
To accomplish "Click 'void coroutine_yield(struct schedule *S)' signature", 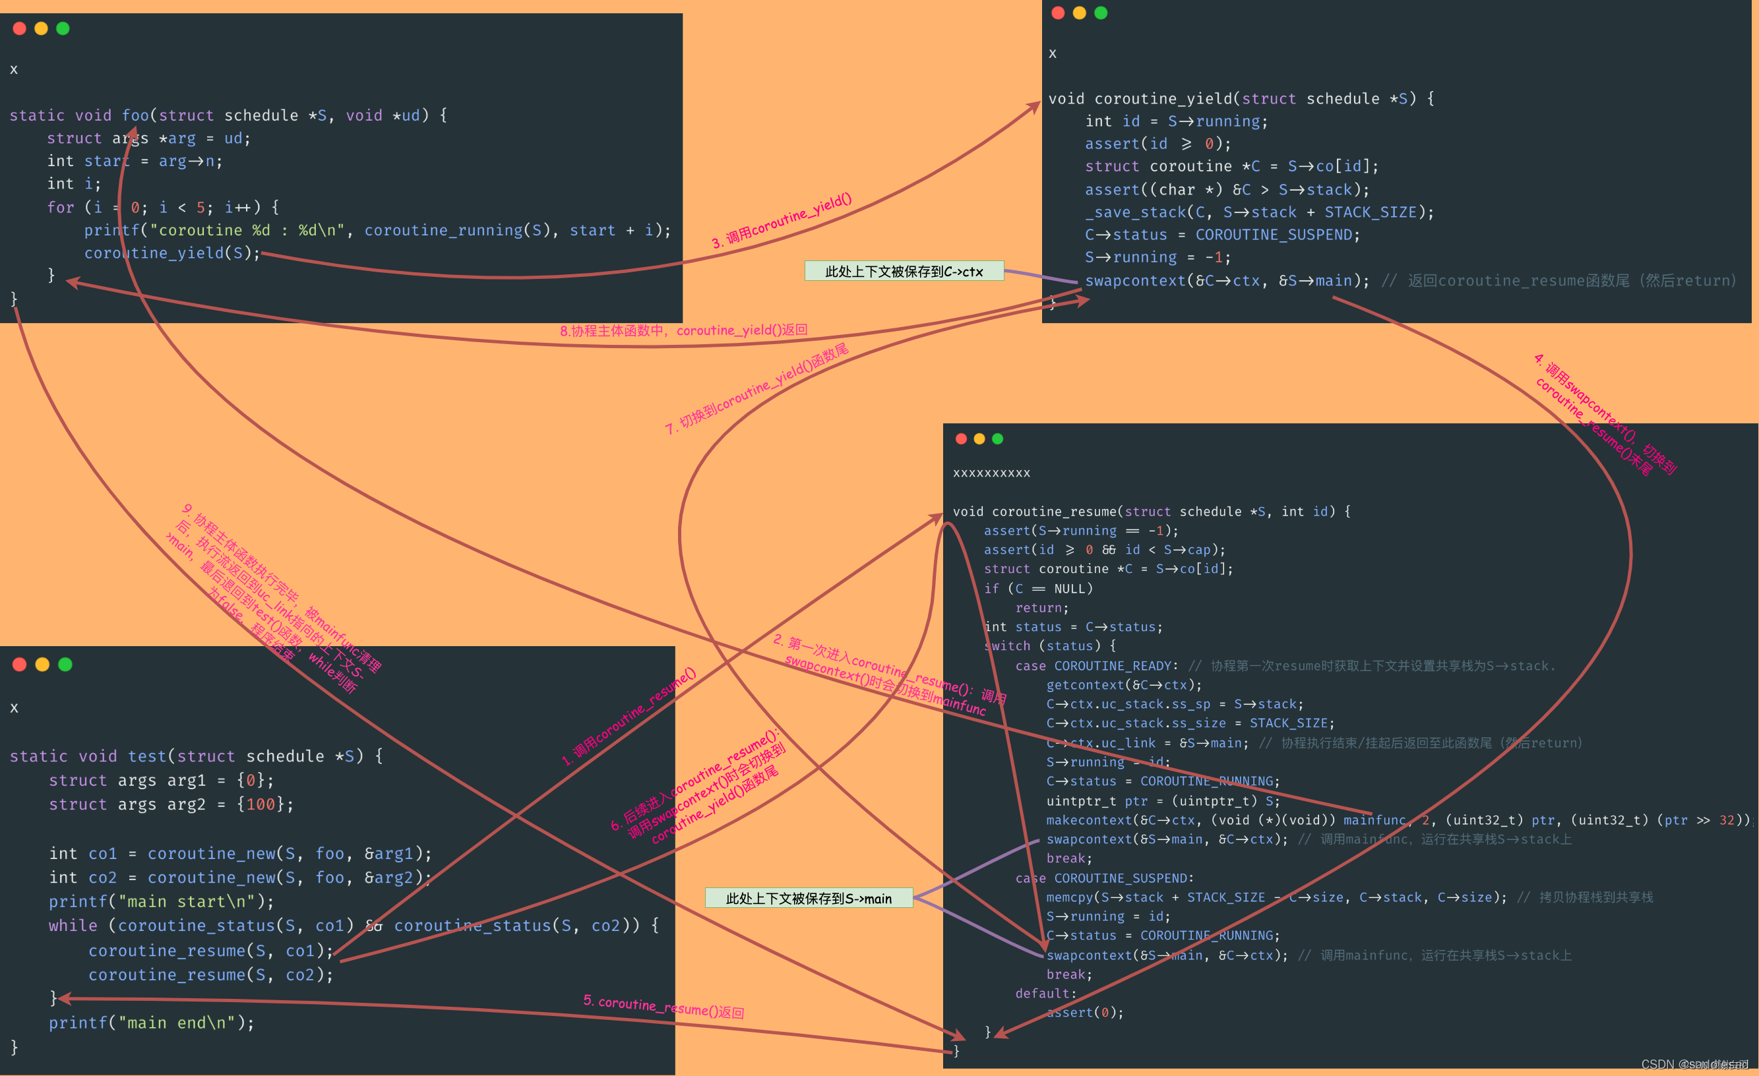I will (1241, 98).
